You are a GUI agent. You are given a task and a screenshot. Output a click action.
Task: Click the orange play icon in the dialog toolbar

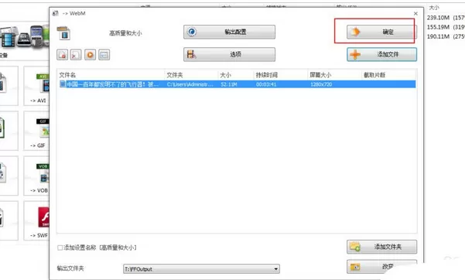(91, 55)
